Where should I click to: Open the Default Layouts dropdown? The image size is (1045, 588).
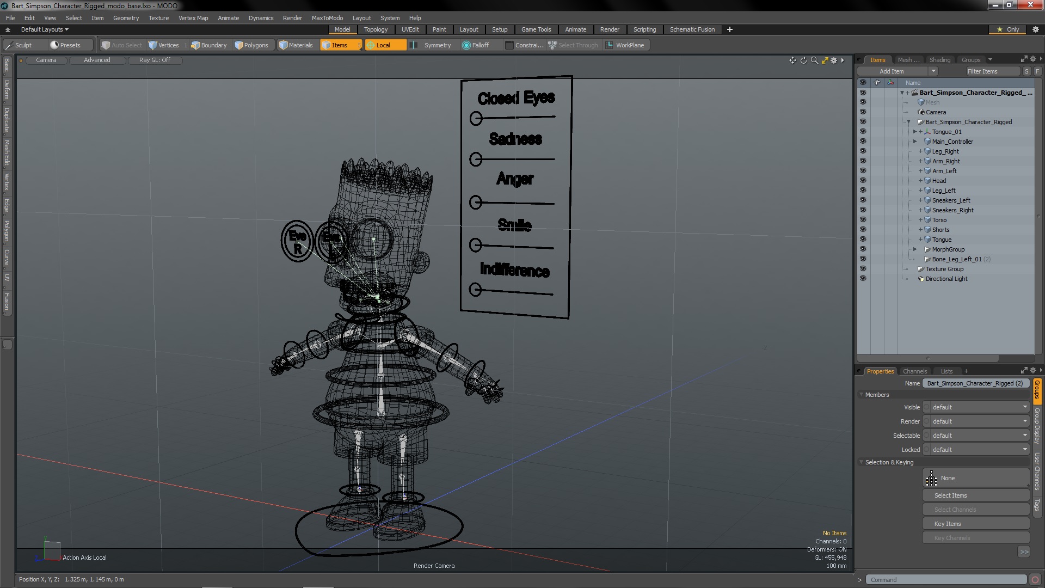click(45, 29)
